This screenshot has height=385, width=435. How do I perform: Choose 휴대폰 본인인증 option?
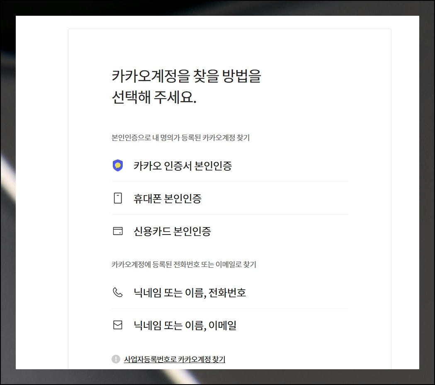(x=230, y=199)
